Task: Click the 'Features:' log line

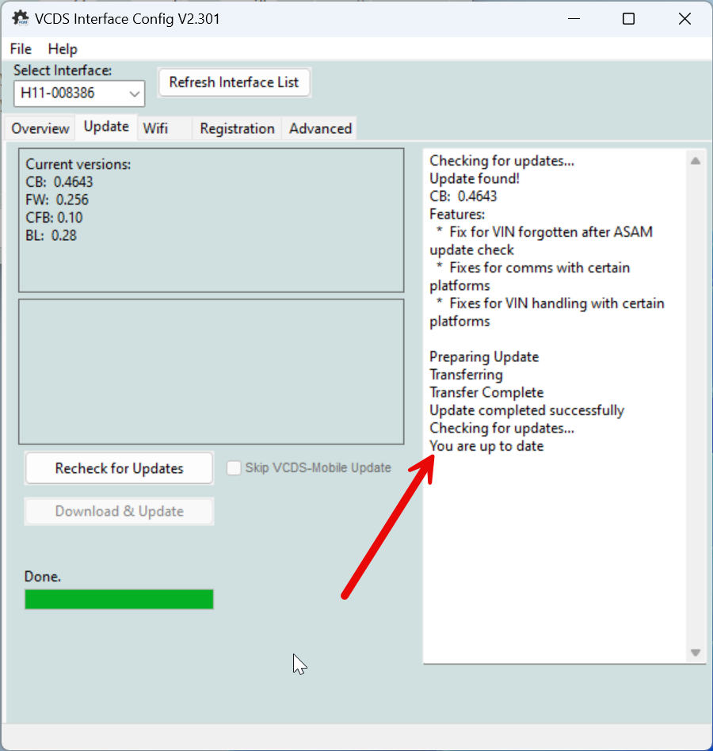Action: [457, 214]
